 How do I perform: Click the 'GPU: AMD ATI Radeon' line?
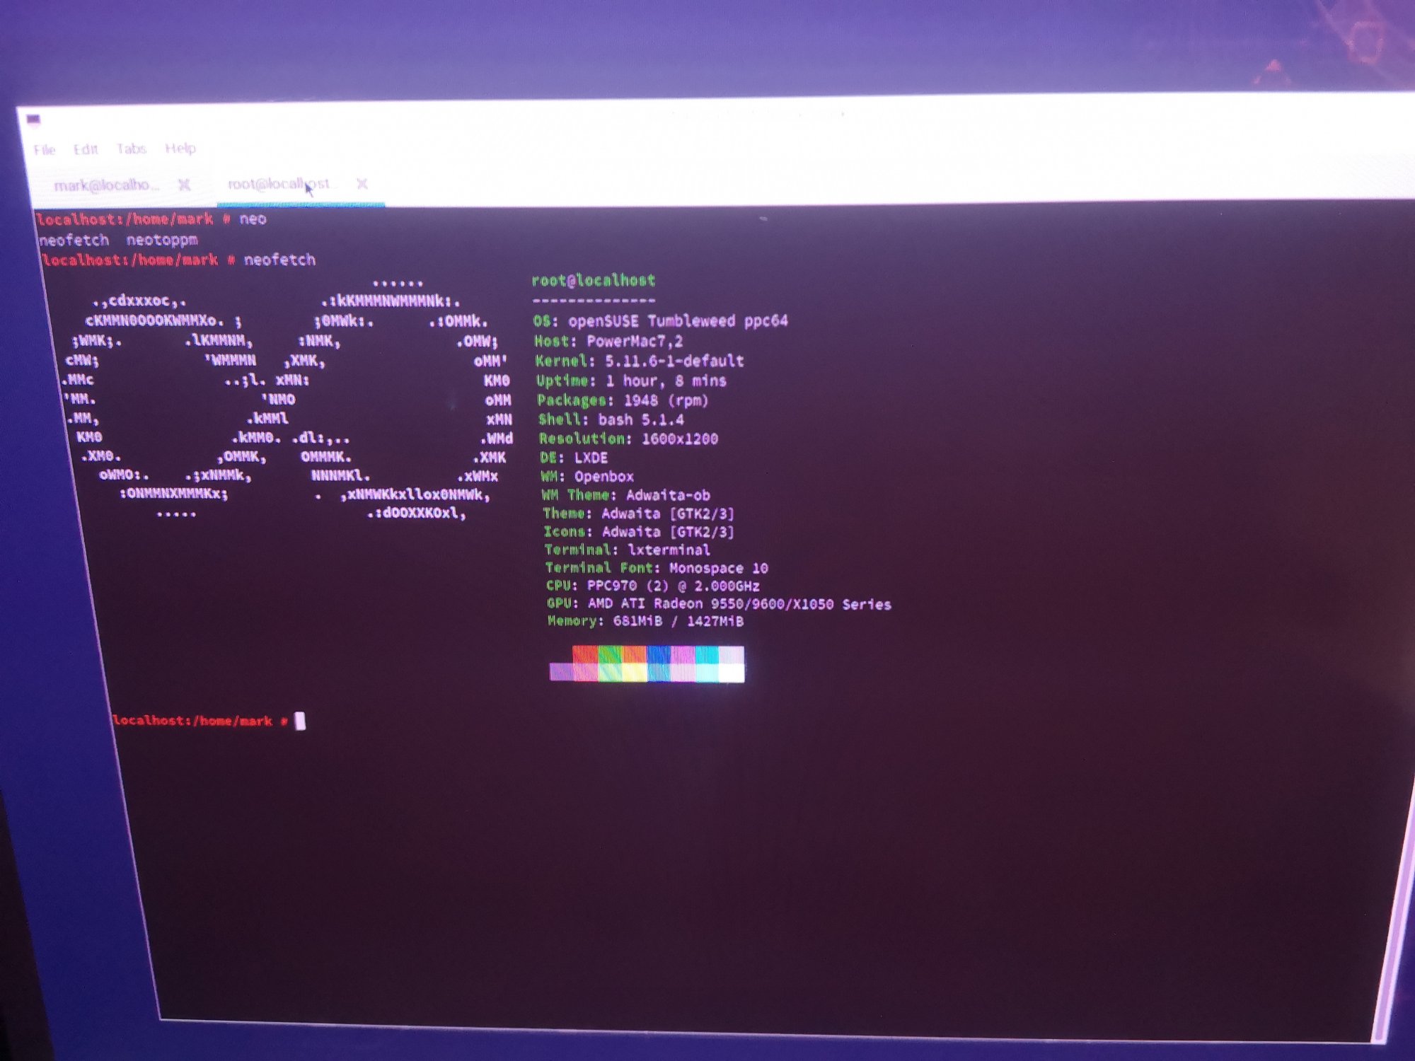[719, 604]
